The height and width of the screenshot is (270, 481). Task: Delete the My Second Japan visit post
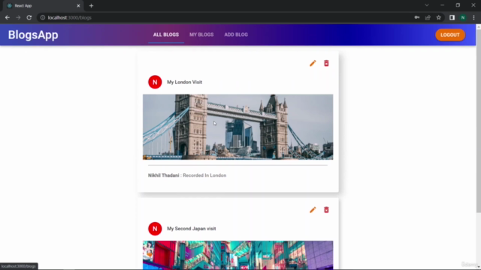point(326,210)
